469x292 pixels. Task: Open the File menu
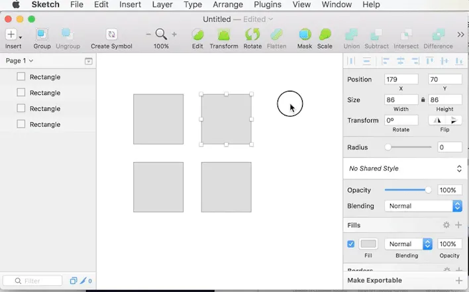pos(77,5)
